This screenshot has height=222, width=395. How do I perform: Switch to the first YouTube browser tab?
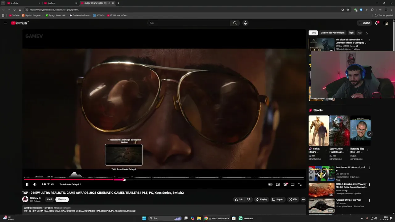tap(23, 3)
